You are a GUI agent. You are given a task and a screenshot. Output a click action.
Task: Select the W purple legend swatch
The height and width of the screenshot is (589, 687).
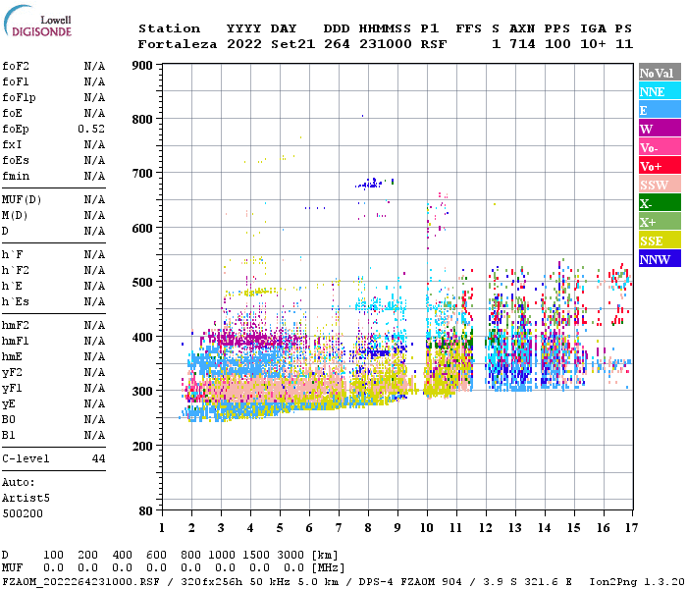[660, 129]
